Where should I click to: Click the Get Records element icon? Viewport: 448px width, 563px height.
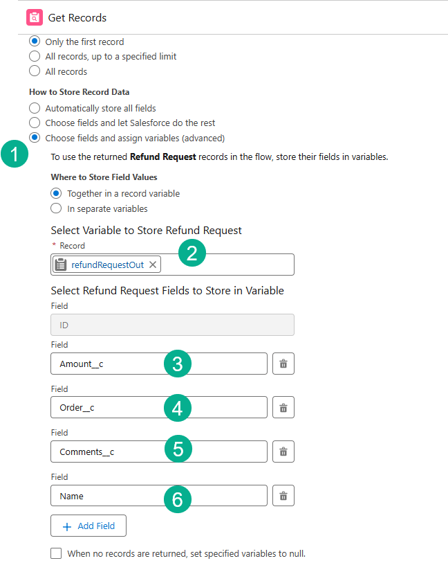35,17
